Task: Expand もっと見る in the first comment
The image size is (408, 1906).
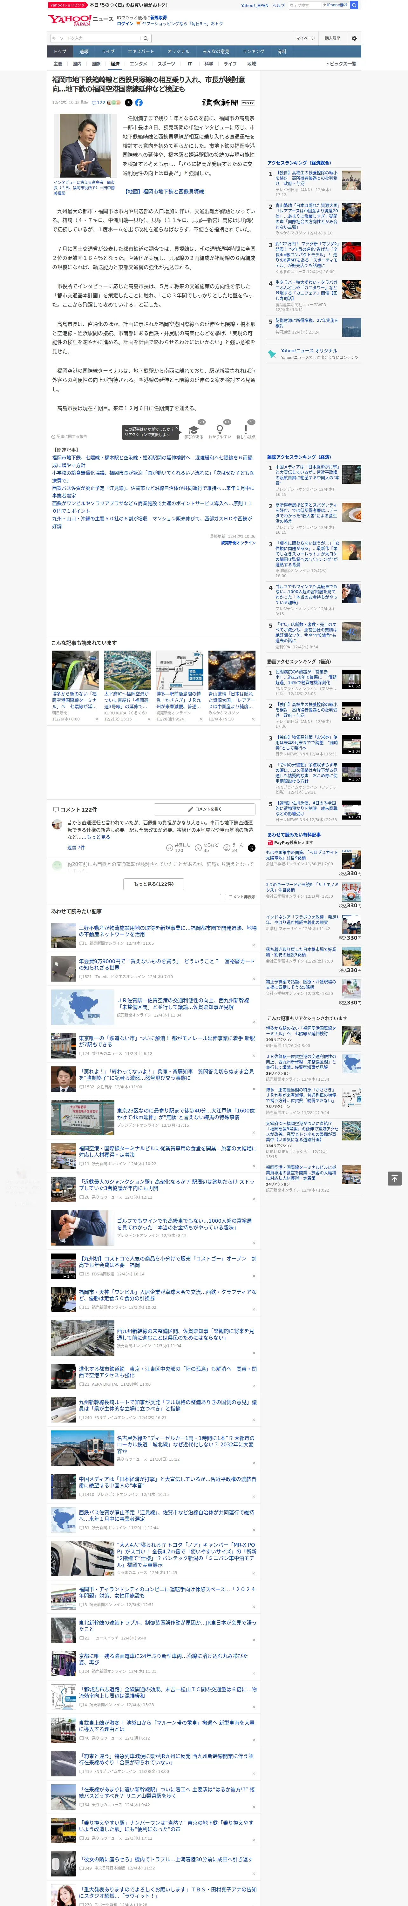Action: coord(99,837)
